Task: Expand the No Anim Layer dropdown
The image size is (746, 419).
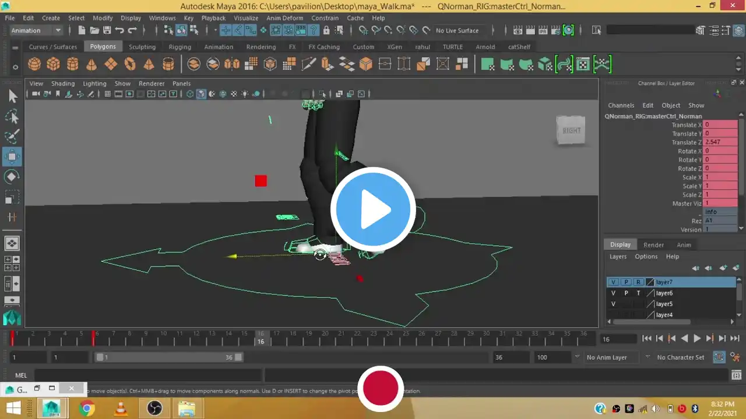Action: pyautogui.click(x=647, y=357)
